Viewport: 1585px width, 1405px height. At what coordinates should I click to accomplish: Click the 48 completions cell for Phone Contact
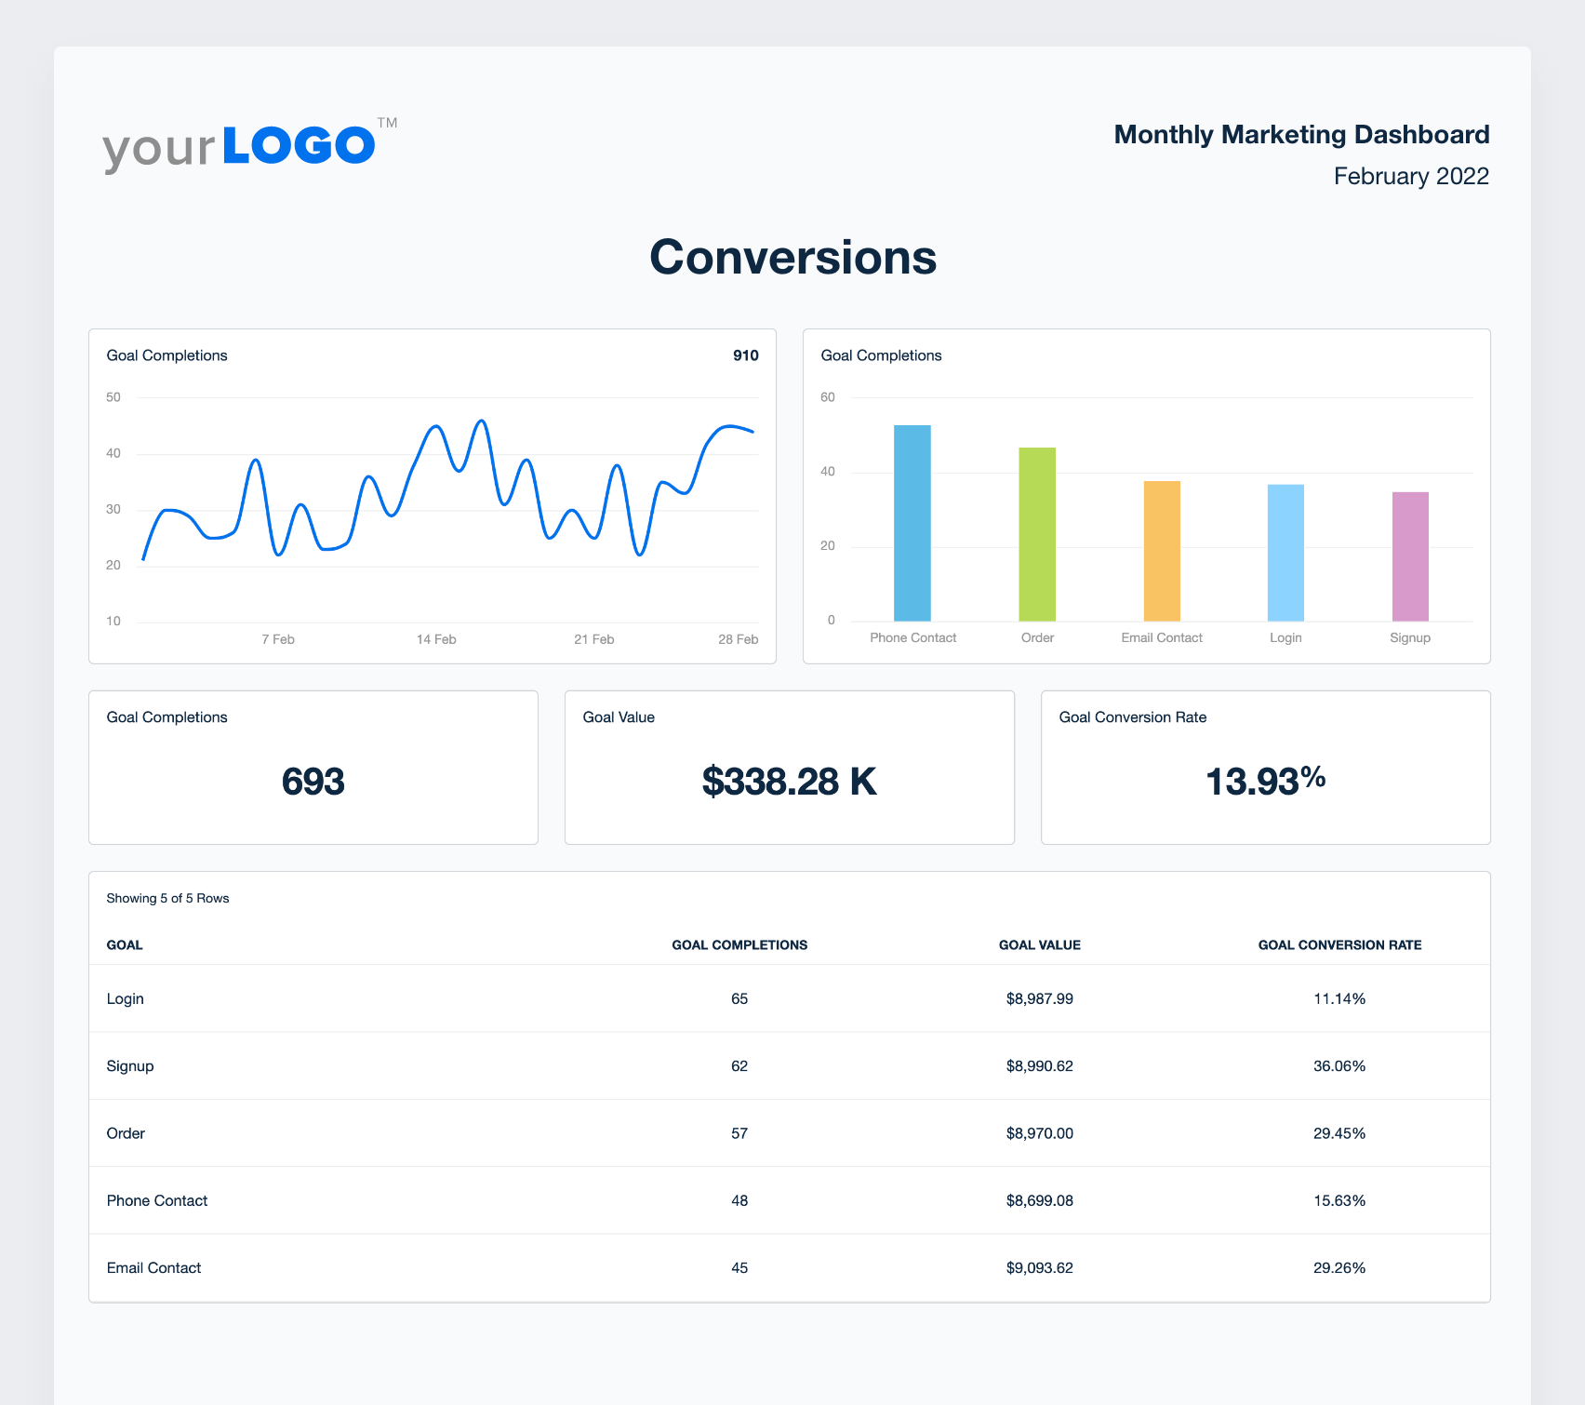point(739,1201)
